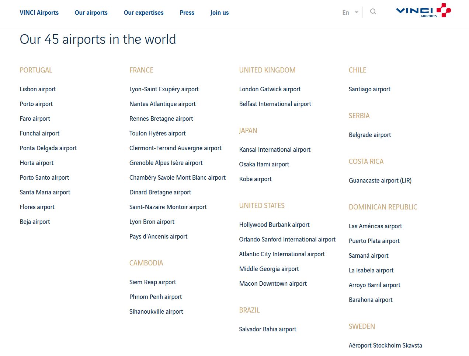The height and width of the screenshot is (356, 469).
Task: Open Clermont-Ferrand Auvergne airport link
Action: coord(176,148)
